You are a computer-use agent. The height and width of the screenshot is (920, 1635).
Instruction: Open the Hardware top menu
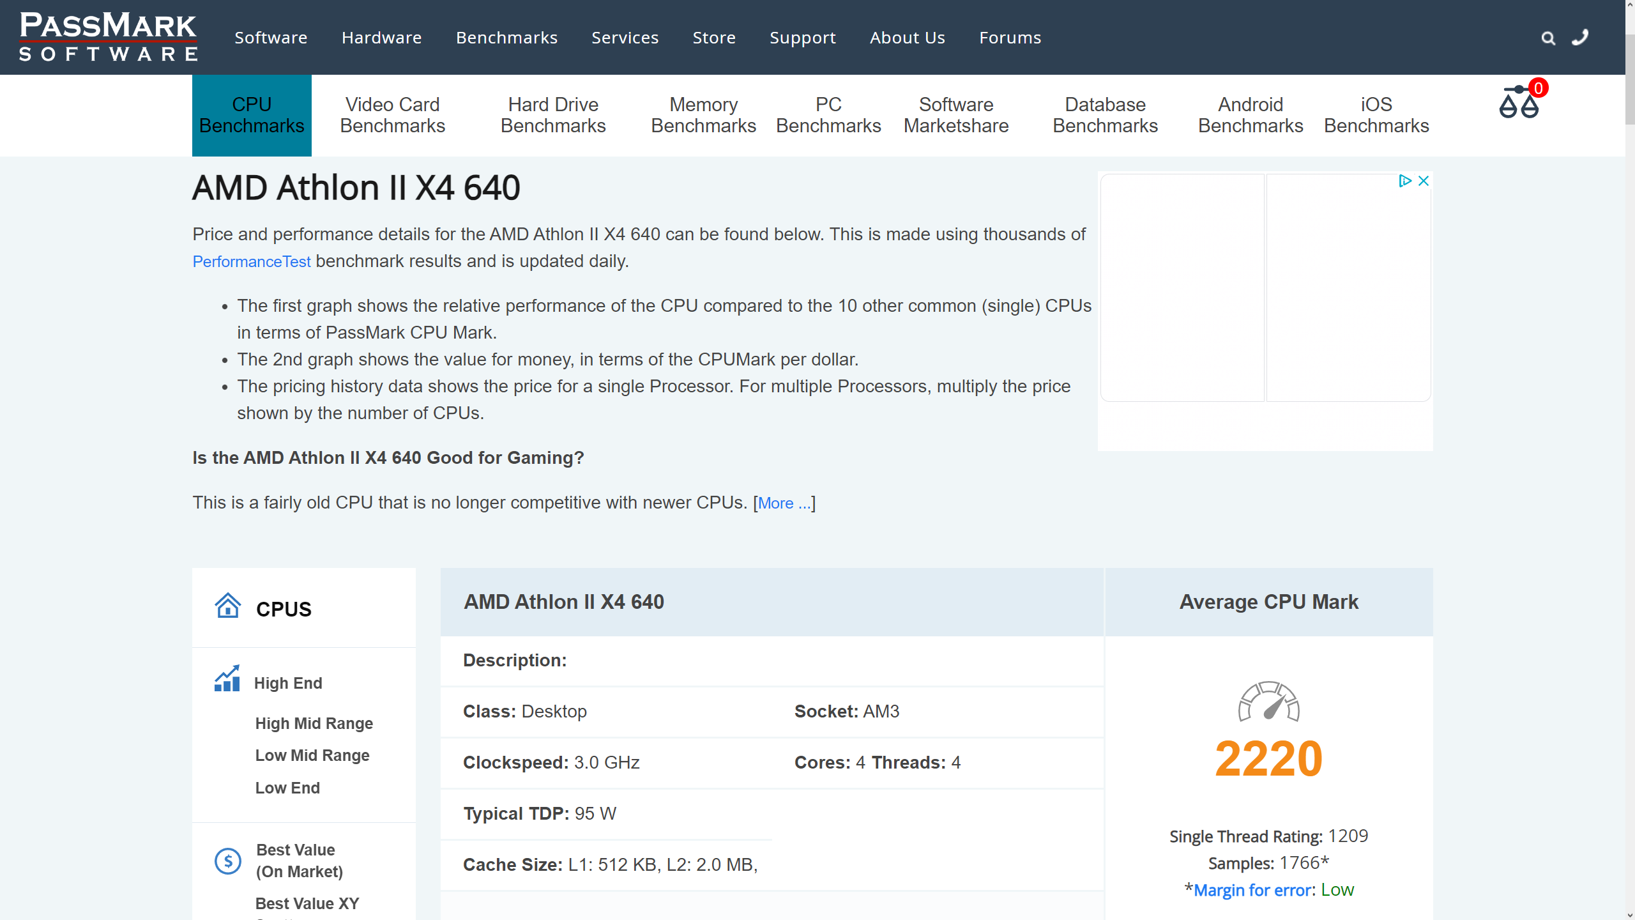[x=381, y=38]
